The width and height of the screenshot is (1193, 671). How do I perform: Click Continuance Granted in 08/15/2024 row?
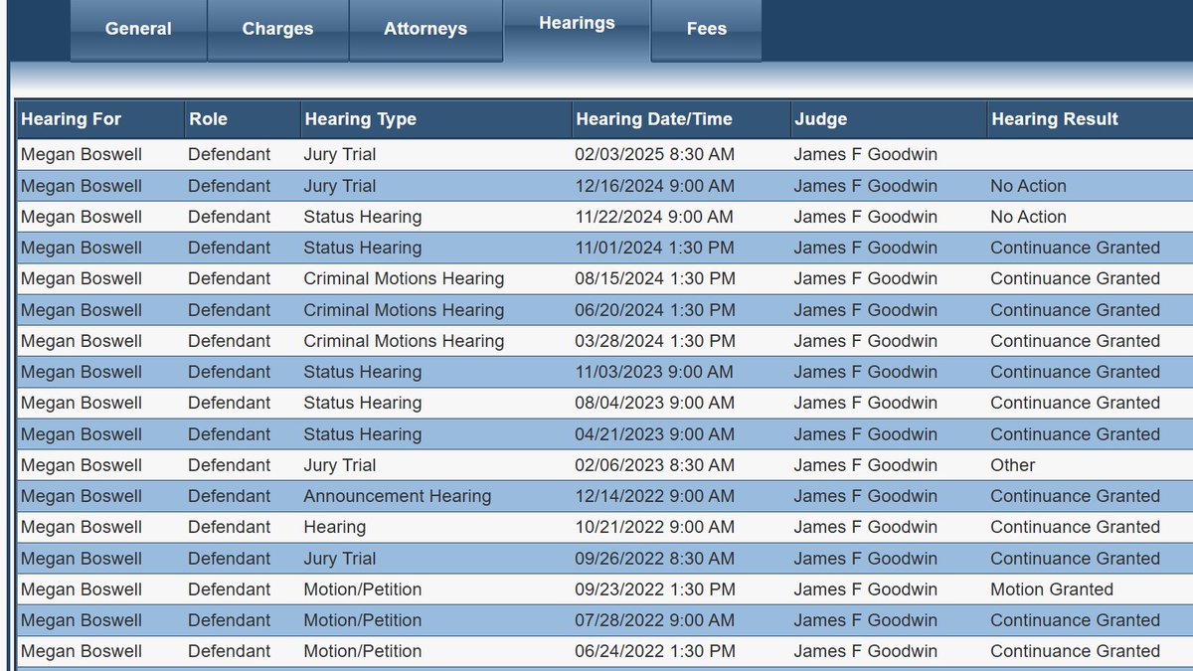1075,278
